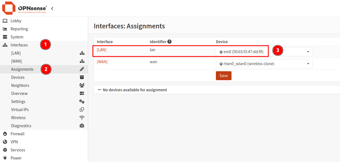Viewport: 340px width, 162px height.
Task: Click the Devices archive box icon
Action: (82, 77)
